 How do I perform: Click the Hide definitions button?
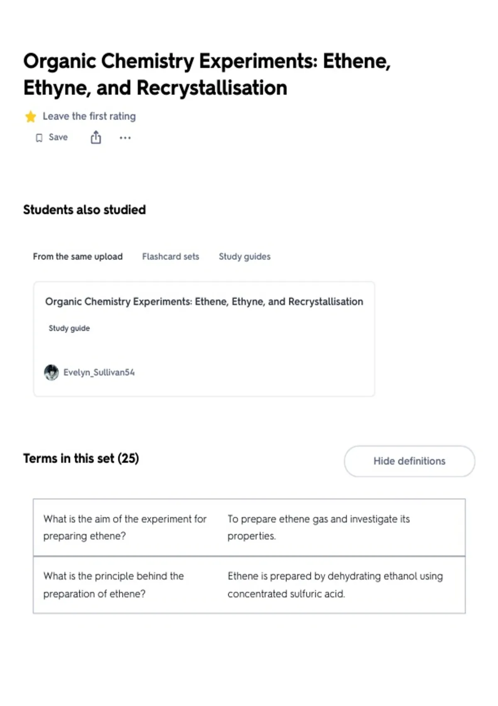tap(409, 461)
